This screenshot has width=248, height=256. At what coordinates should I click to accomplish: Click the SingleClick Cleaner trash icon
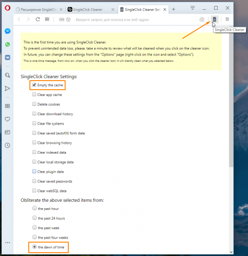(214, 20)
